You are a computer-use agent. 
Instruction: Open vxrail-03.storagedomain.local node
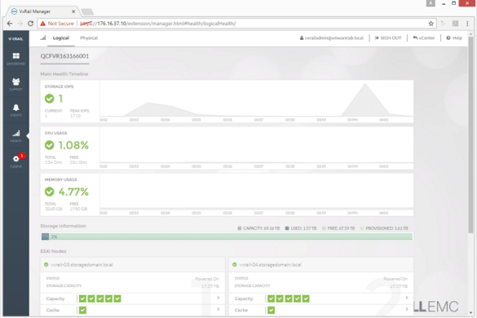(x=82, y=265)
